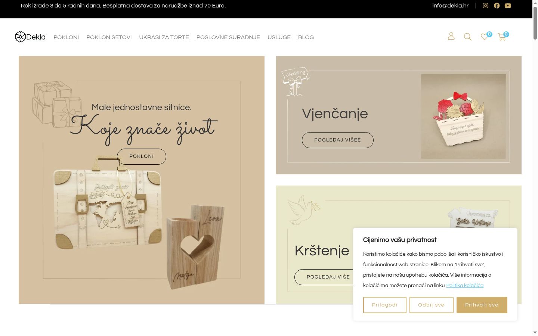The image size is (538, 336).
Task: Click the Vjenčanje basket product image
Action: (463, 116)
